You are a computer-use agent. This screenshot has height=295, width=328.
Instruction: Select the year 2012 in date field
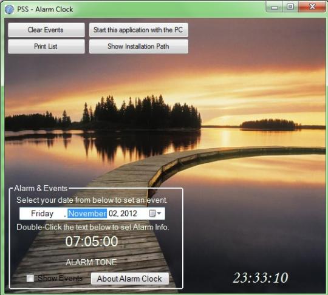pos(129,214)
